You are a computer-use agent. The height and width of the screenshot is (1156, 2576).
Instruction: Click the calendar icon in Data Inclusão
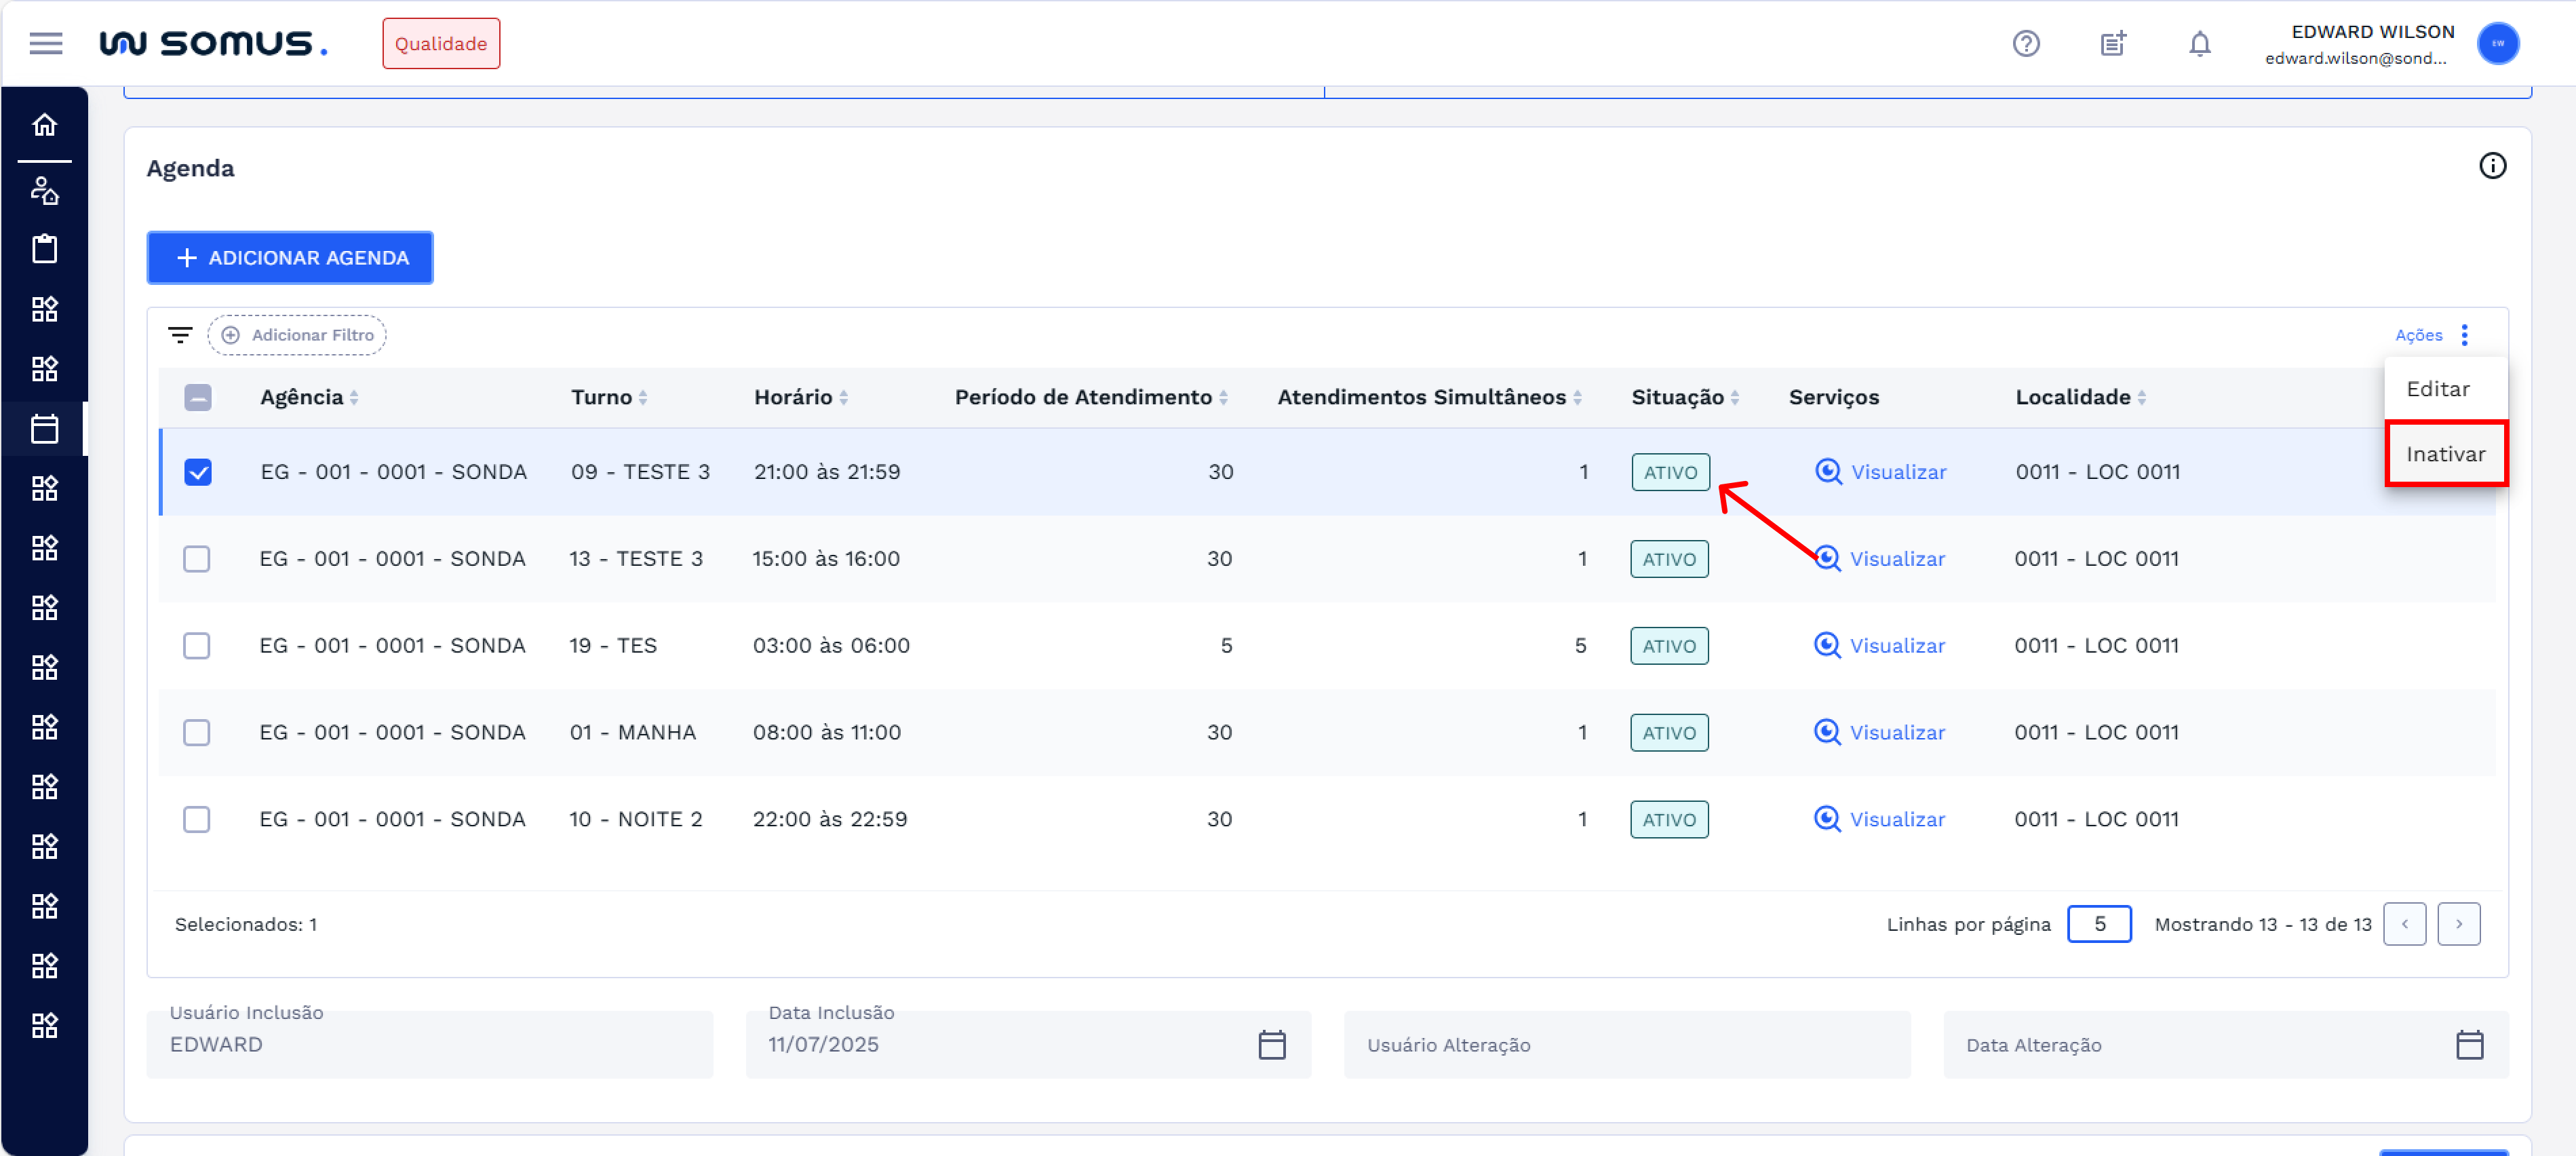[1271, 1044]
